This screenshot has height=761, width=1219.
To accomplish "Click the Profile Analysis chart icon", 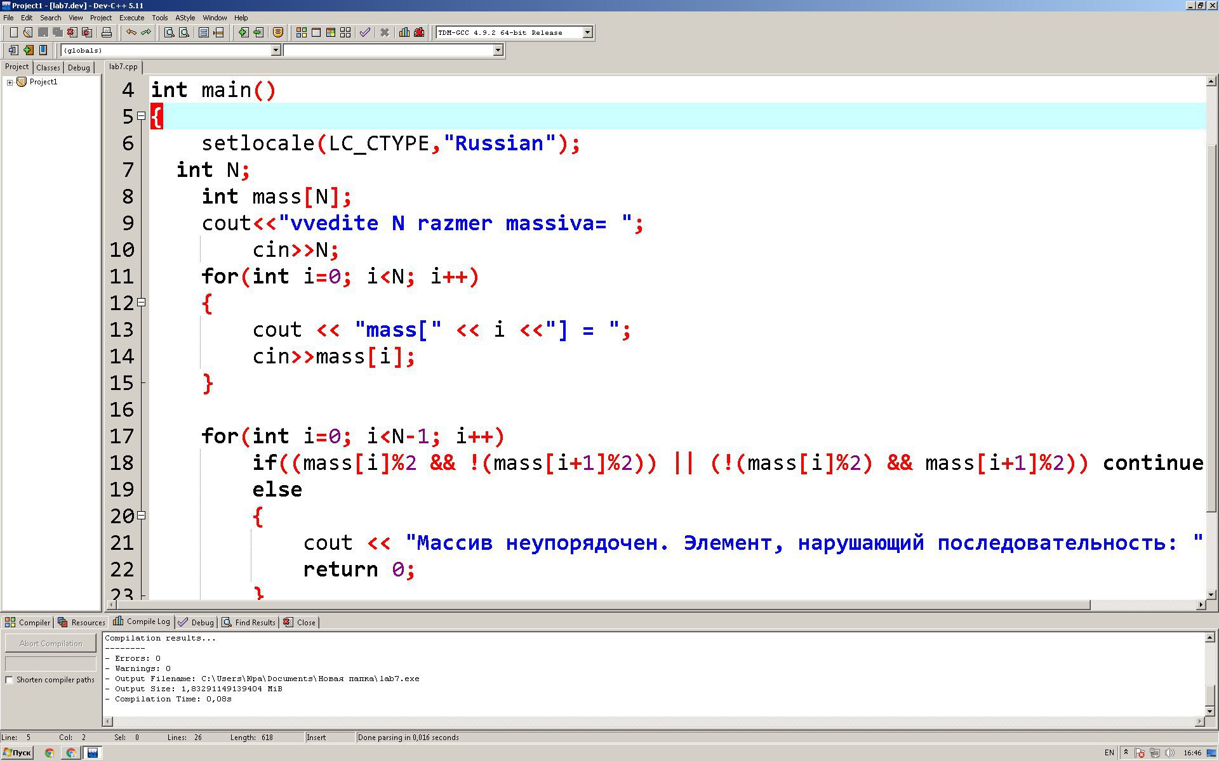I will coord(404,32).
